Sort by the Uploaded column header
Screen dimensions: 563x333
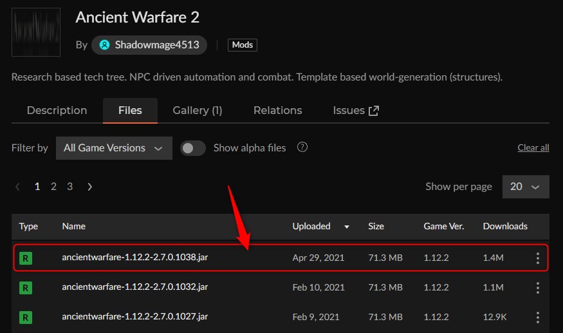coord(311,226)
